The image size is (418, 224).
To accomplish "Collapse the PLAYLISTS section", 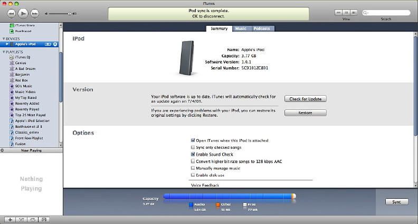I will coord(4,52).
